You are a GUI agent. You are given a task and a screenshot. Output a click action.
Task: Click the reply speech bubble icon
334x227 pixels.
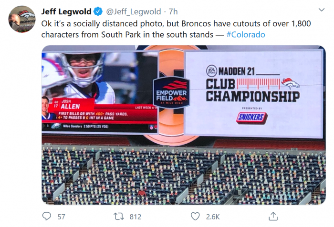[46, 216]
